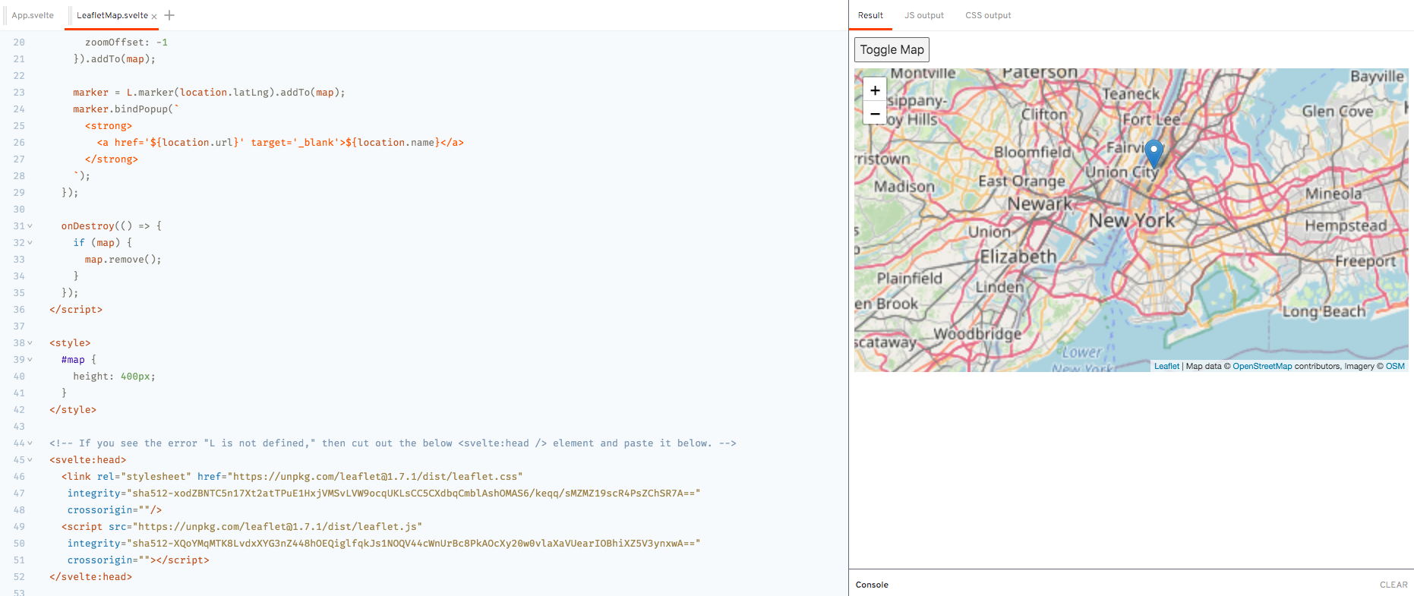Collapse the #map rule fold at line 39
The width and height of the screenshot is (1414, 596).
click(x=30, y=360)
